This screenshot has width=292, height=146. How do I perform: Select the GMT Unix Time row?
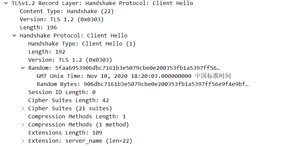(x=114, y=76)
